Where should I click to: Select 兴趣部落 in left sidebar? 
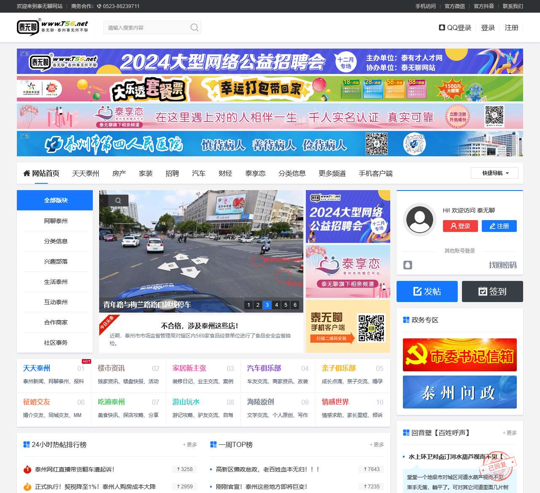tap(56, 261)
